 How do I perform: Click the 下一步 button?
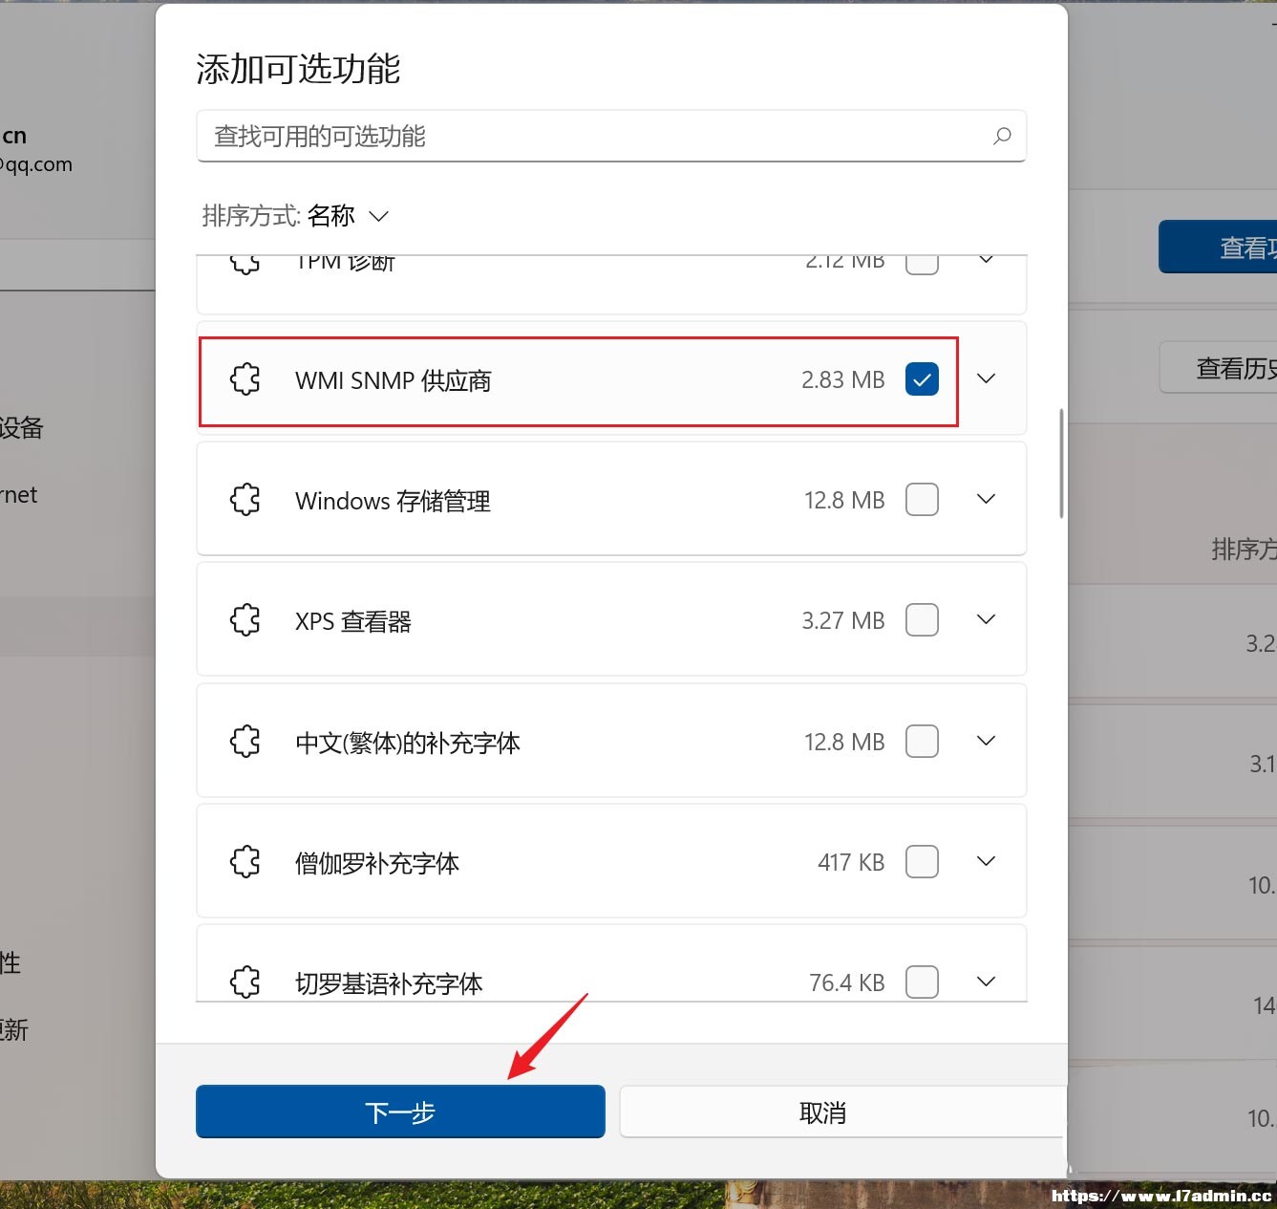400,1112
